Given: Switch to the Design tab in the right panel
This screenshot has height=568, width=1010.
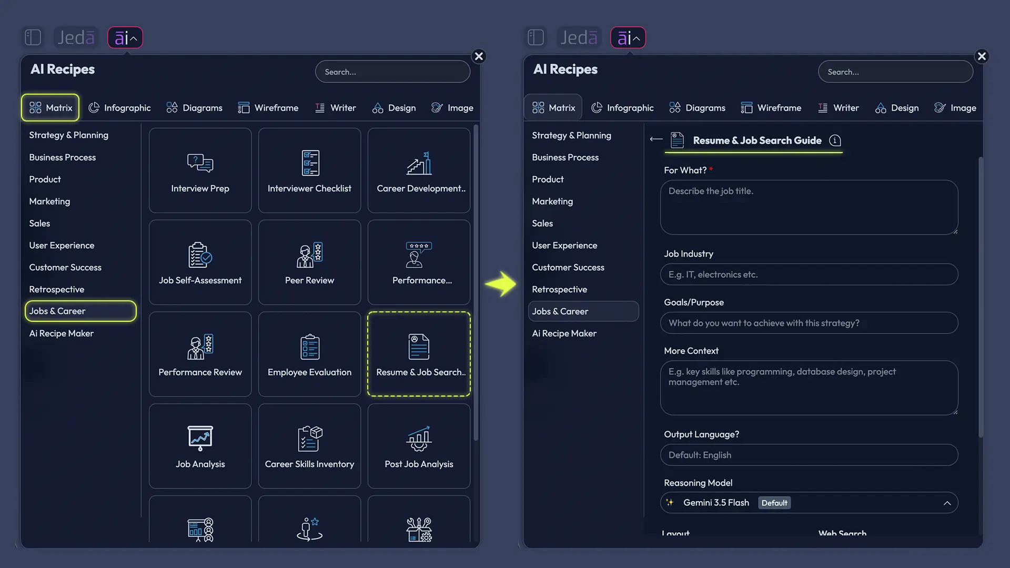Looking at the screenshot, I should [896, 108].
